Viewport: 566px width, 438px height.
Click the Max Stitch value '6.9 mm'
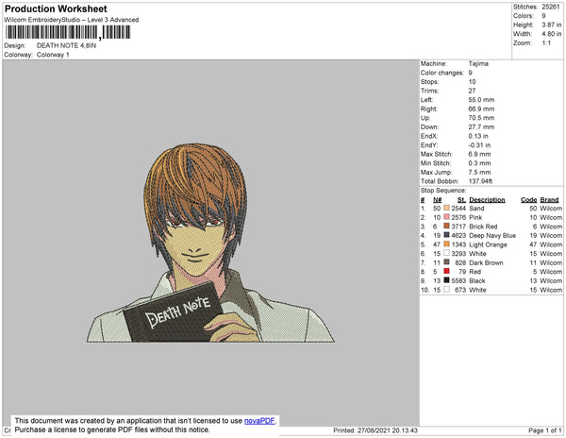click(479, 154)
